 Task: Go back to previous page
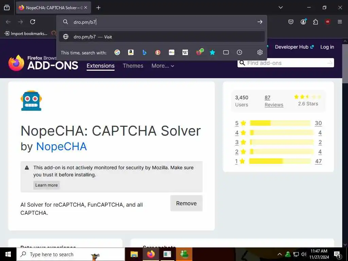point(8,22)
